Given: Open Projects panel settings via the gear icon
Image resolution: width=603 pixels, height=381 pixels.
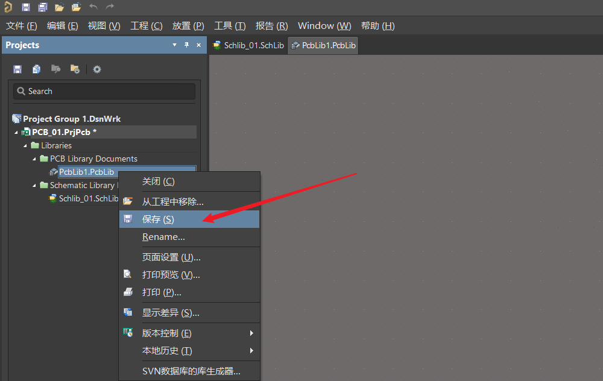Looking at the screenshot, I should tap(97, 69).
